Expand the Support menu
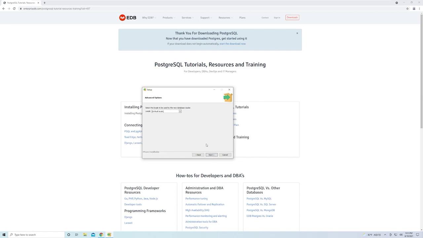The width and height of the screenshot is (423, 238). tap(206, 18)
